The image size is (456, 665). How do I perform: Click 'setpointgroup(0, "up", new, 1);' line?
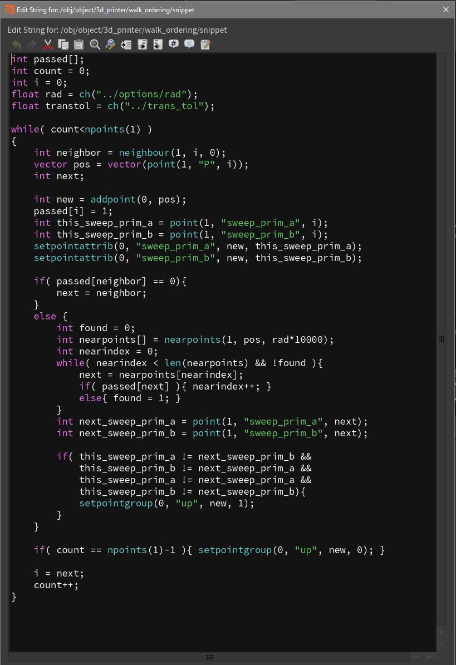pos(166,504)
